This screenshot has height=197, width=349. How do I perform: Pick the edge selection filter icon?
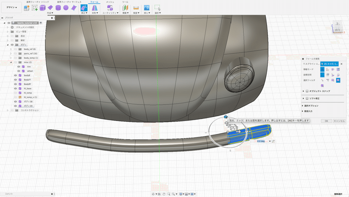[328, 80]
